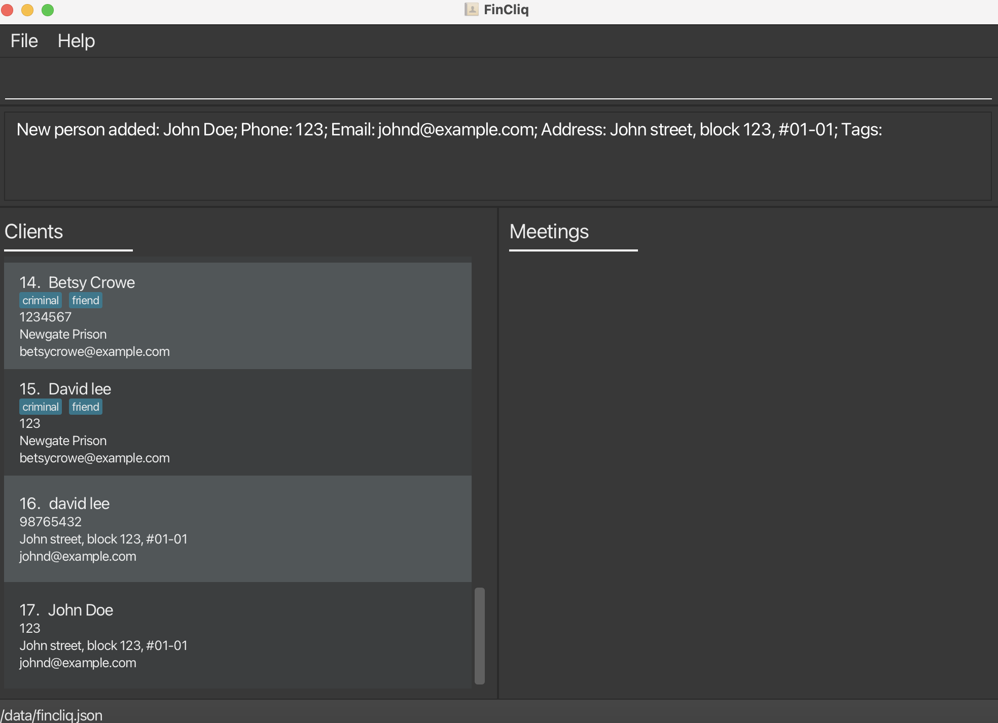The image size is (998, 723).
Task: Click the Meetings panel heading
Action: coord(549,232)
